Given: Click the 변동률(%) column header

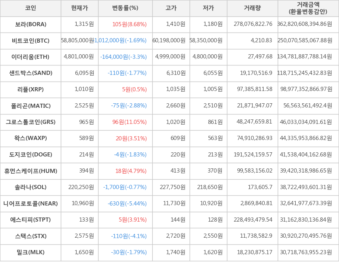Looking at the screenshot, I should (x=125, y=8).
